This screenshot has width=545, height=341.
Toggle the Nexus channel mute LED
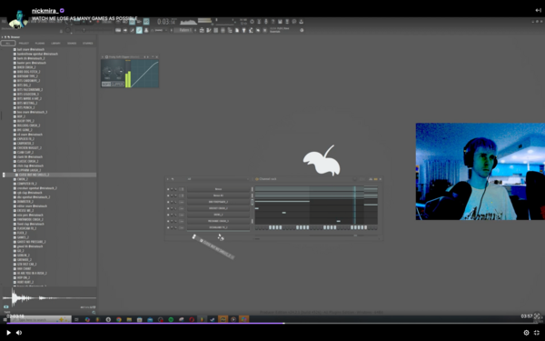tap(168, 189)
